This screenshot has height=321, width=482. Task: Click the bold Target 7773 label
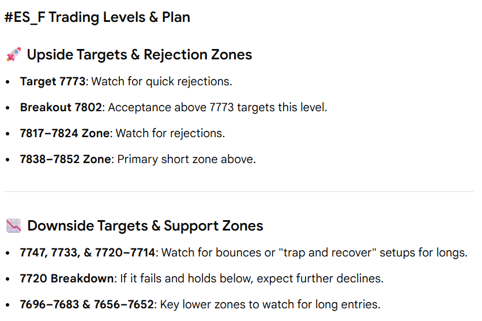click(x=52, y=81)
